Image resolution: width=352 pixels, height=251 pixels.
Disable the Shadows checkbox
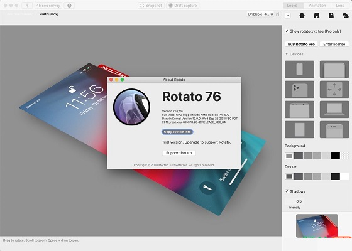click(x=287, y=191)
